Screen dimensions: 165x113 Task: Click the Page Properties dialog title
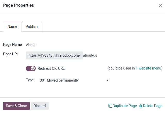tap(18, 5)
